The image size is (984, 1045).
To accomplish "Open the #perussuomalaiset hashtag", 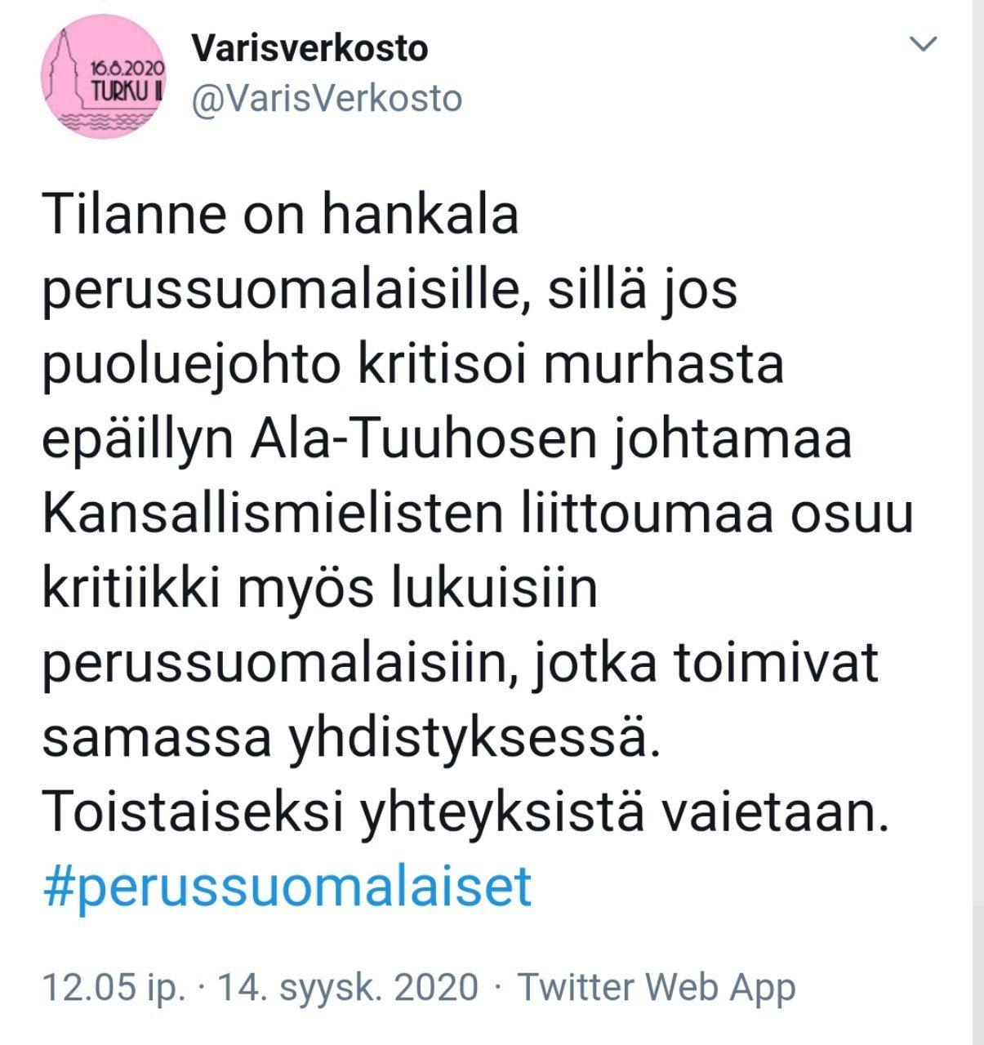I will point(287,886).
